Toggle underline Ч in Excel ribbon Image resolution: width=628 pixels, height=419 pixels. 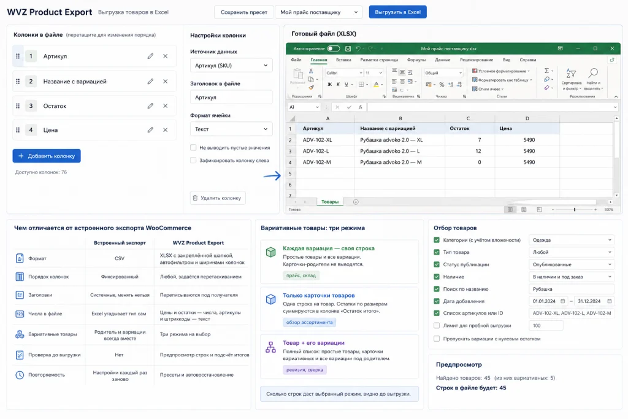[x=346, y=85]
